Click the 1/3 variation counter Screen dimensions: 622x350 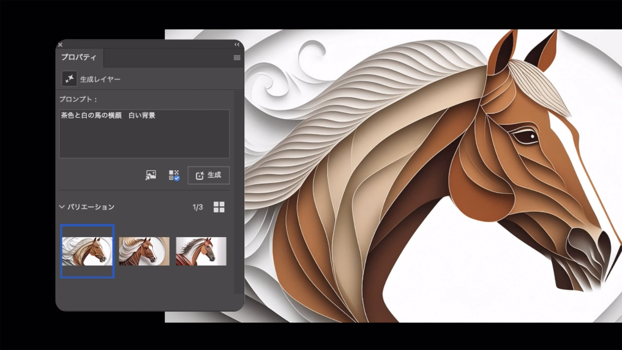click(x=198, y=207)
